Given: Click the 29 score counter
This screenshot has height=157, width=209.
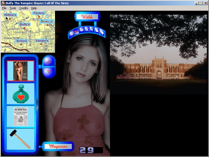Looking at the screenshot, I should 91,150.
